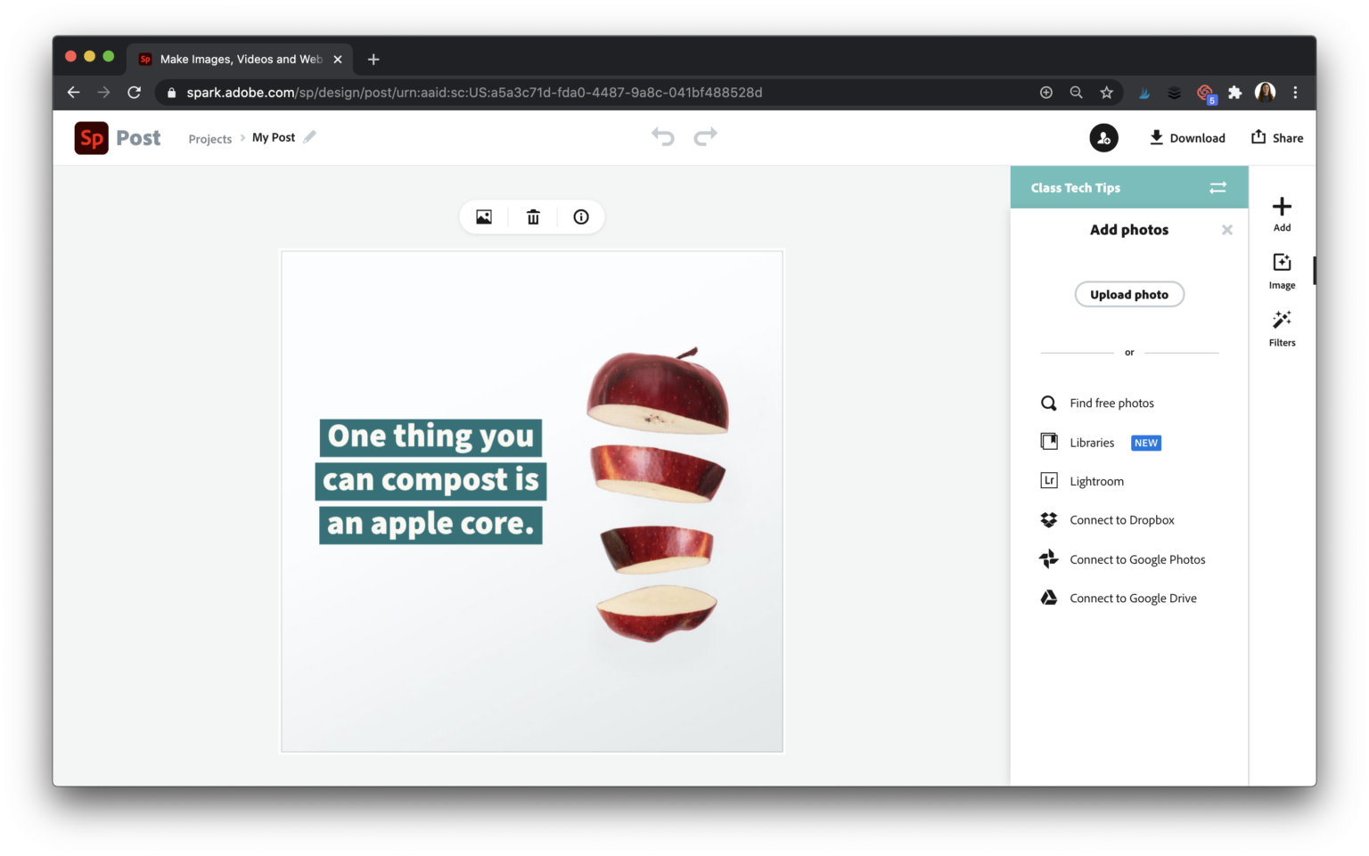Switch brand using Class Tech Tips arrows
This screenshot has width=1369, height=856.
(1217, 188)
